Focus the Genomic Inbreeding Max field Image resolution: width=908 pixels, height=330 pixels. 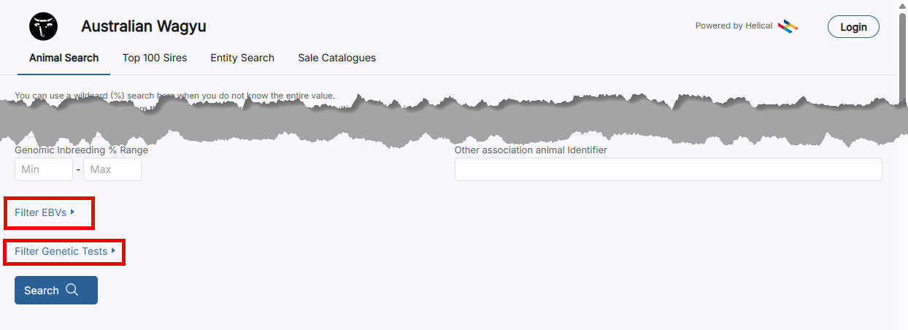[112, 169]
